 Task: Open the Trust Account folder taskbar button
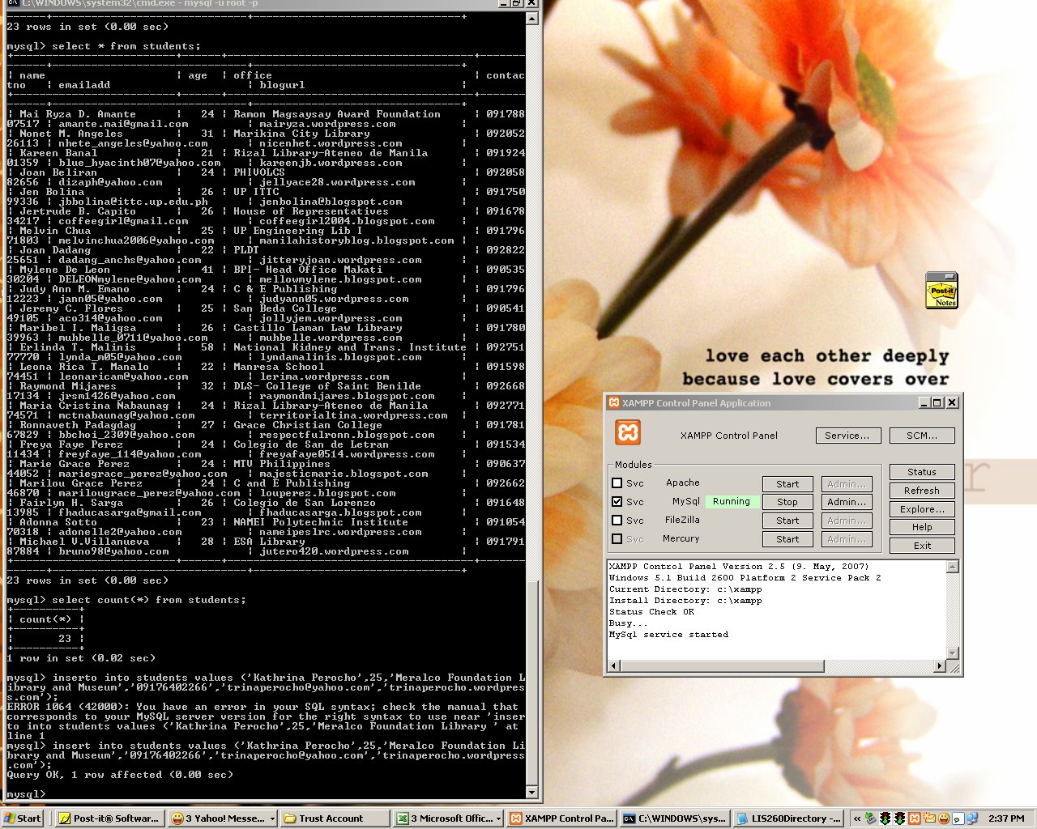coord(335,818)
